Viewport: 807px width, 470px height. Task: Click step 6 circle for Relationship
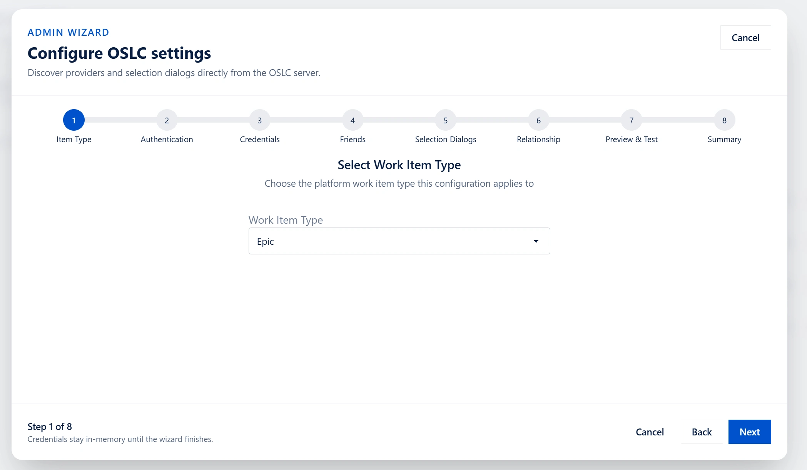(x=538, y=120)
